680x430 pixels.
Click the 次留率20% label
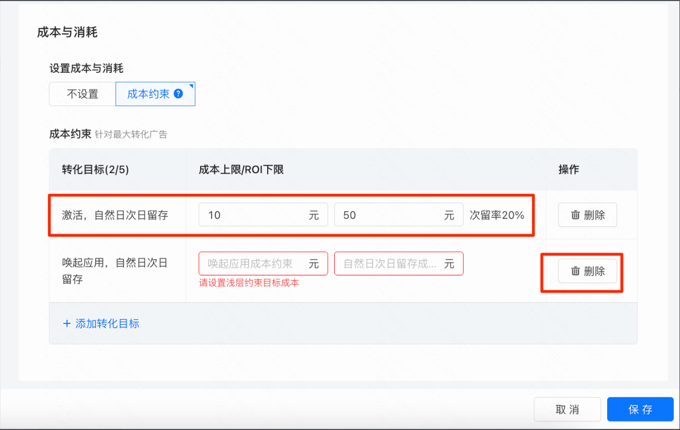click(x=497, y=215)
